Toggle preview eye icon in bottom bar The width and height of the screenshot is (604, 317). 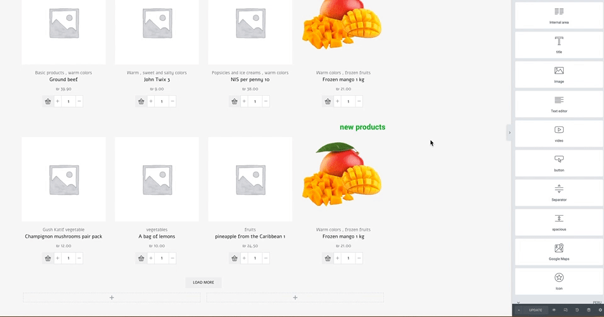pyautogui.click(x=554, y=310)
